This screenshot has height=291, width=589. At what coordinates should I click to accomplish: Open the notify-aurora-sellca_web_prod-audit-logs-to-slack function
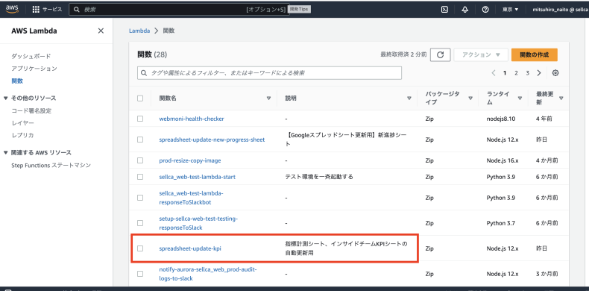coord(208,274)
